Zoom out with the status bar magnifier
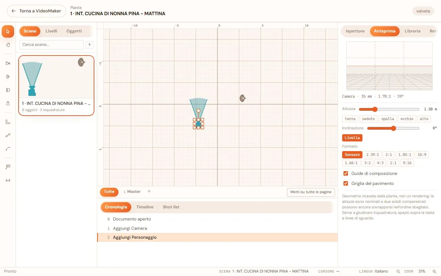441x276 pixels. tap(398, 272)
